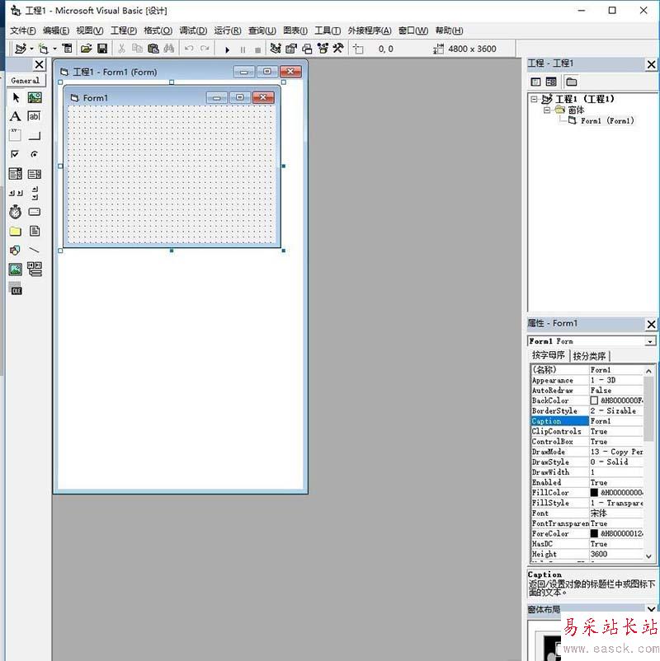This screenshot has width=660, height=661.
Task: Select the VScrollBar control tool
Action: pos(35,193)
